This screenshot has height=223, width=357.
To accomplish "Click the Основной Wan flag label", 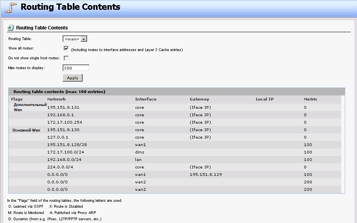I will (x=26, y=130).
